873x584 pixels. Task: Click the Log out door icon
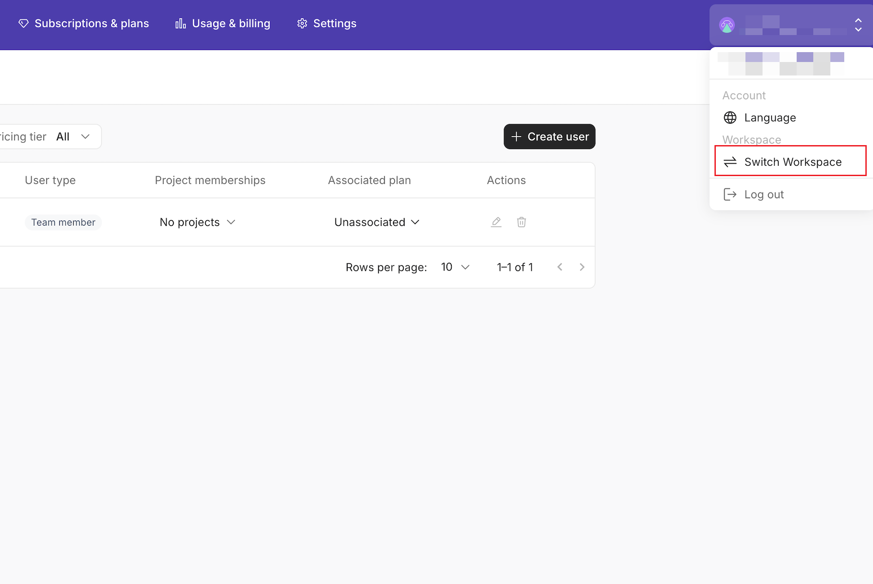[x=730, y=195]
